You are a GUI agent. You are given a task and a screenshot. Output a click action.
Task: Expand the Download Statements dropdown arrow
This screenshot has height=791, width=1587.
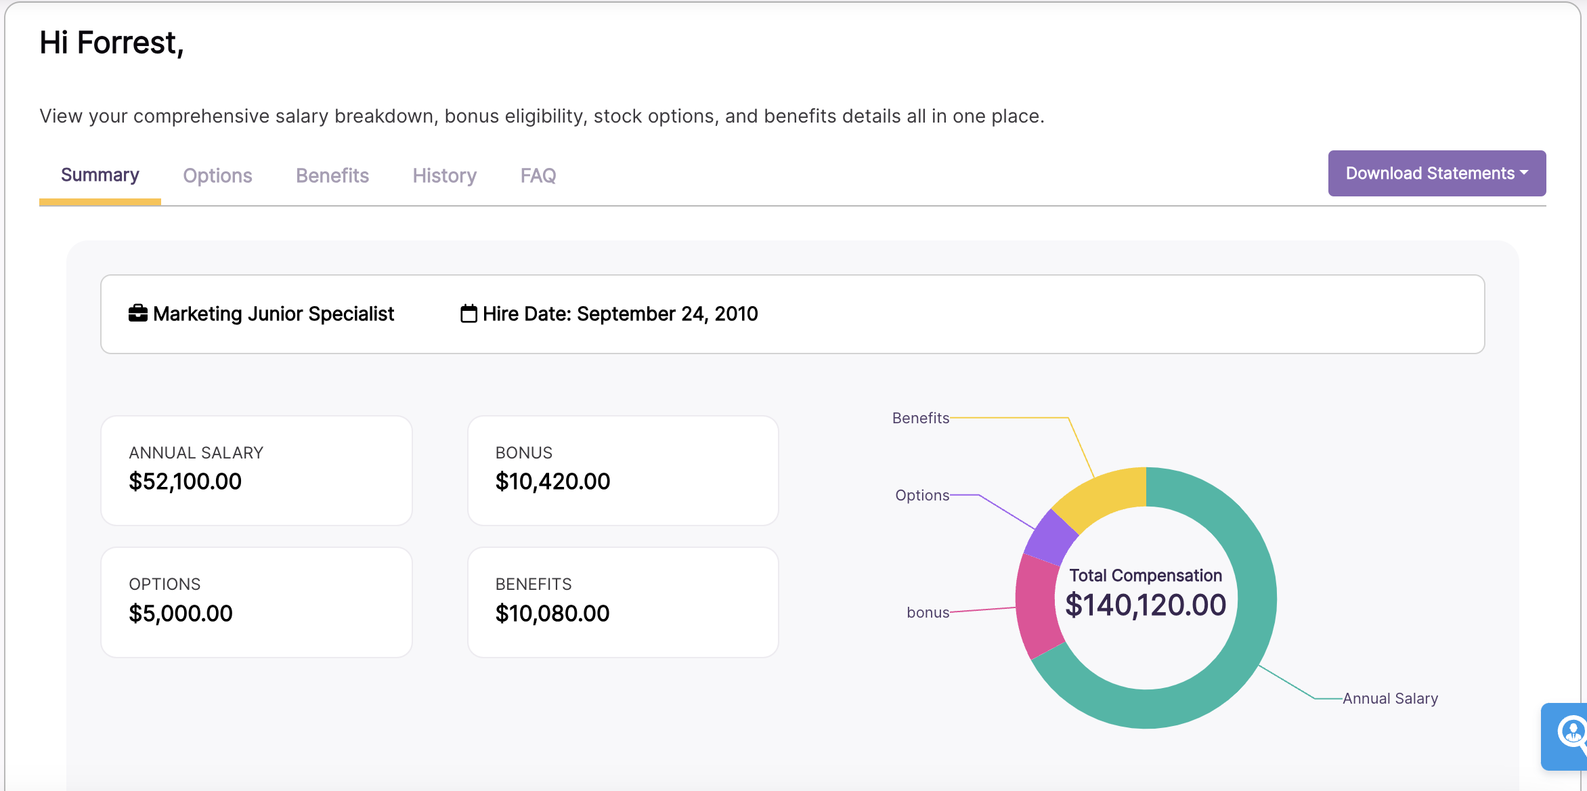[x=1523, y=173]
